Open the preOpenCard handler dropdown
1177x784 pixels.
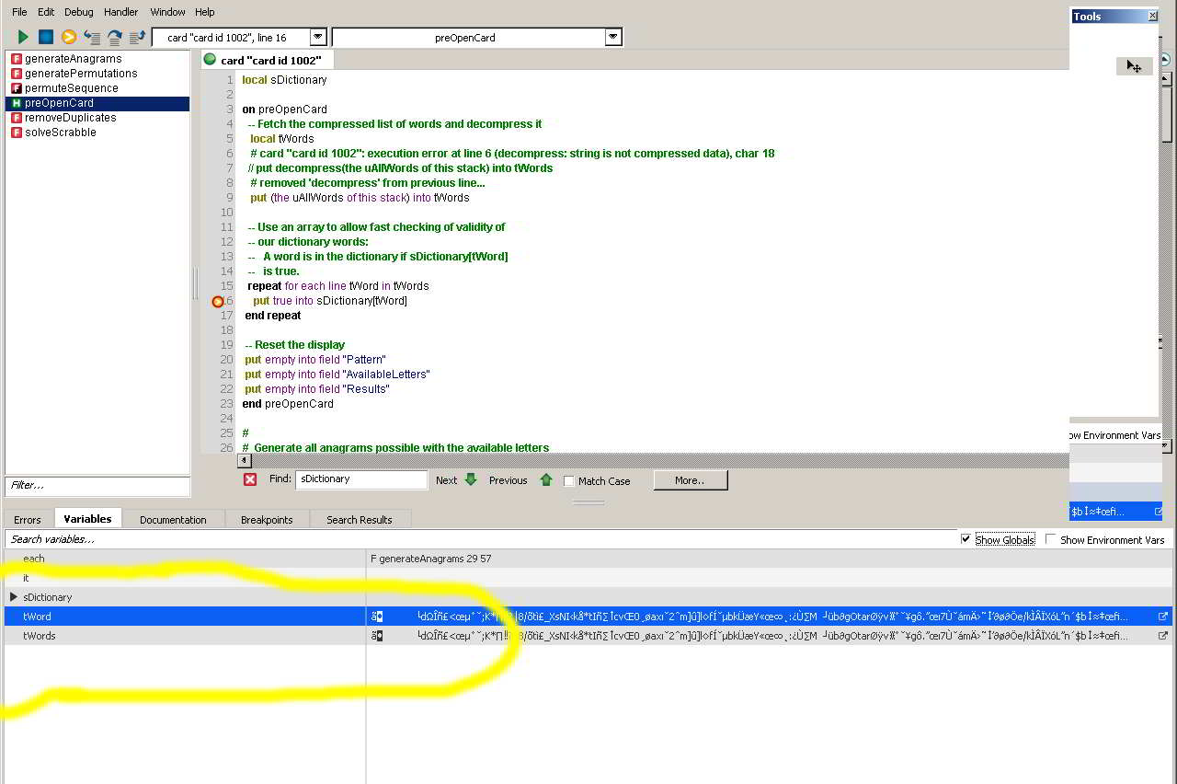tap(613, 38)
